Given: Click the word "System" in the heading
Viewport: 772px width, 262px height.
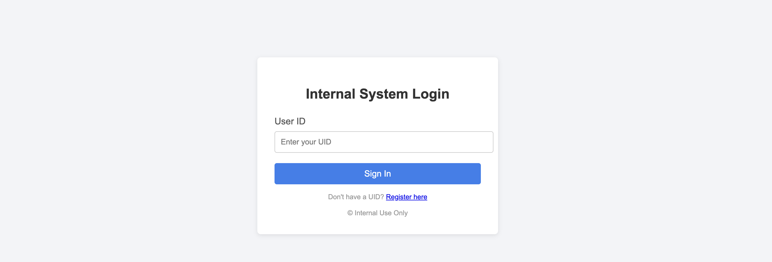Looking at the screenshot, I should pyautogui.click(x=383, y=94).
